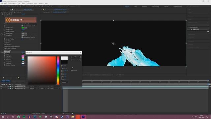Image resolution: width=211 pixels, height=119 pixels.
Task: Click the Alpha Bias eyedropper icon
Action: click(26, 35)
